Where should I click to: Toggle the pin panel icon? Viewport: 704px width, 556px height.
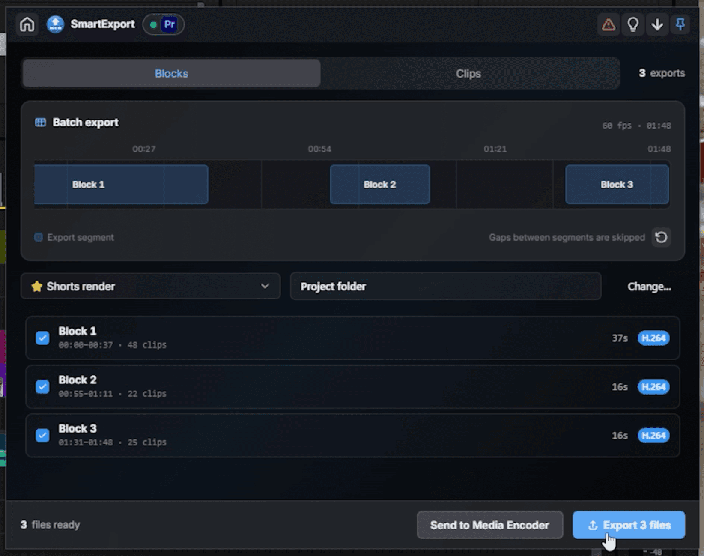(680, 24)
